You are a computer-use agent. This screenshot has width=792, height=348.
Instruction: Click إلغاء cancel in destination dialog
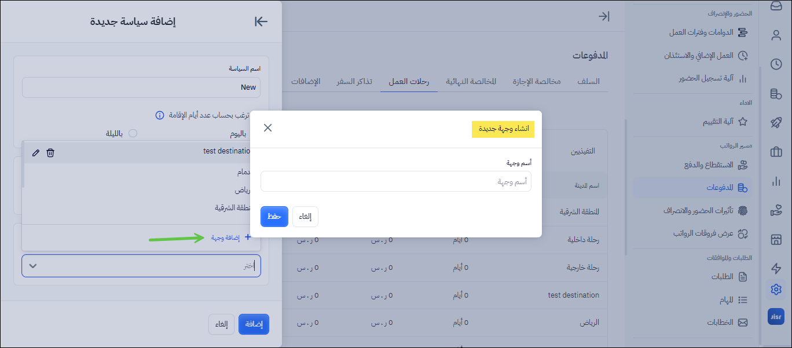tap(305, 217)
